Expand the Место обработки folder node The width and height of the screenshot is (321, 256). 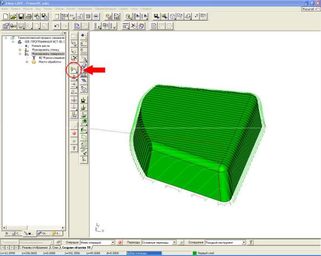click(27, 62)
